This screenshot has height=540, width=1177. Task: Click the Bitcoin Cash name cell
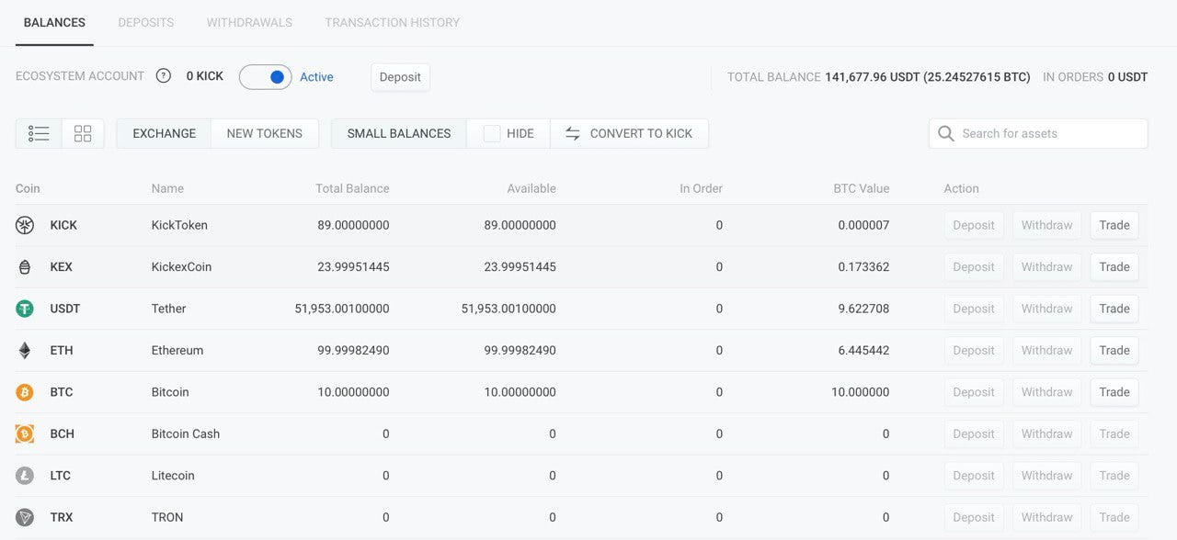tap(186, 433)
